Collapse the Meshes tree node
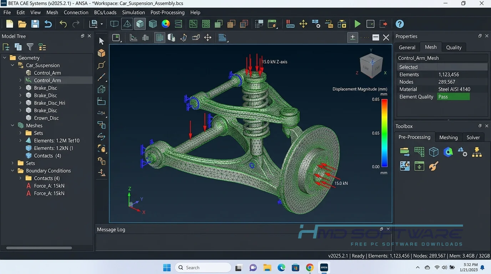Image resolution: width=491 pixels, height=274 pixels. pos(12,126)
